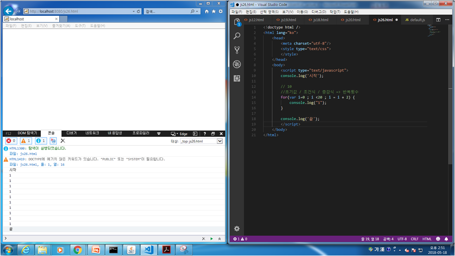Refresh the page in Internet Explorer
Image resolution: width=455 pixels, height=256 pixels.
[x=138, y=12]
